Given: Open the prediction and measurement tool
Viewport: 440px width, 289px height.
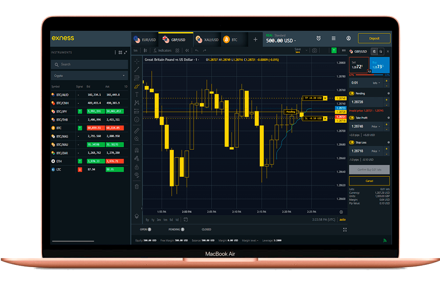Looking at the screenshot, I should click(x=137, y=111).
